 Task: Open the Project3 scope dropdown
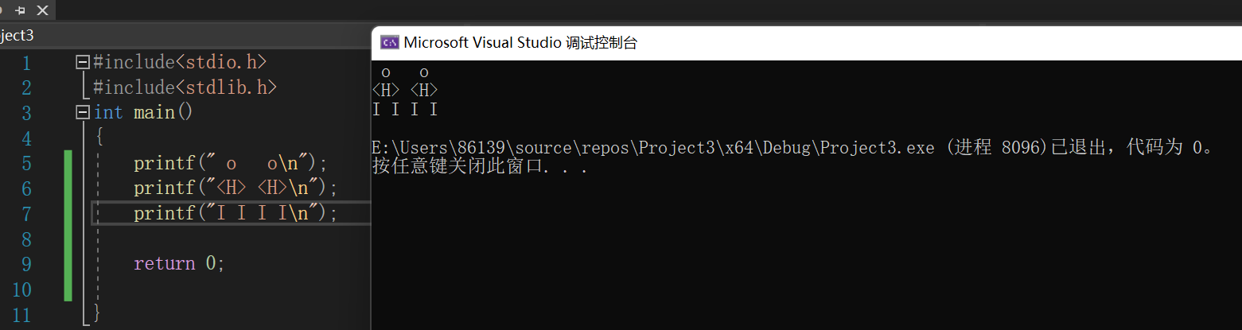16,36
